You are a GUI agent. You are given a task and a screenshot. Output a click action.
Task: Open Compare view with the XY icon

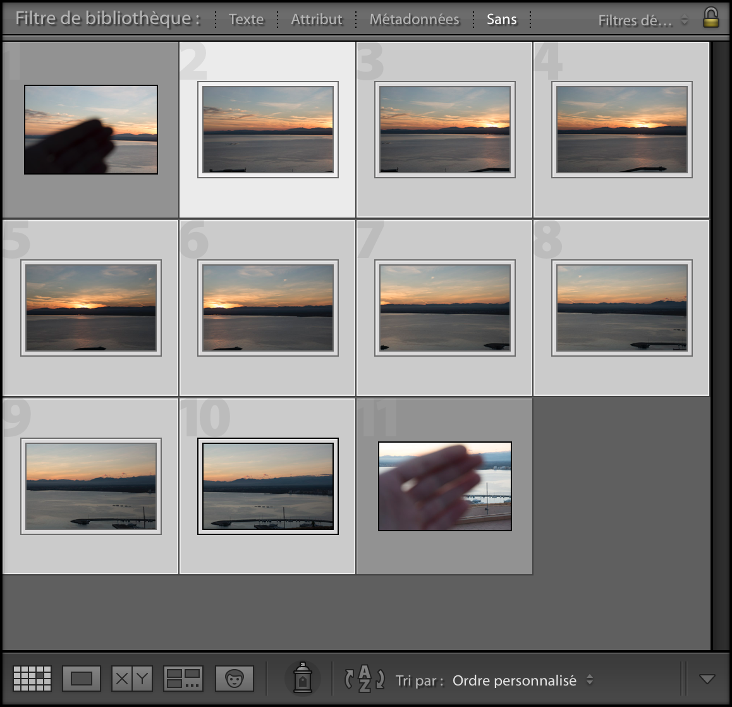click(x=131, y=678)
